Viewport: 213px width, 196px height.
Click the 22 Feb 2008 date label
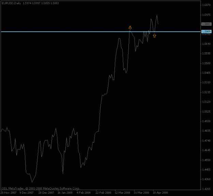103,193
